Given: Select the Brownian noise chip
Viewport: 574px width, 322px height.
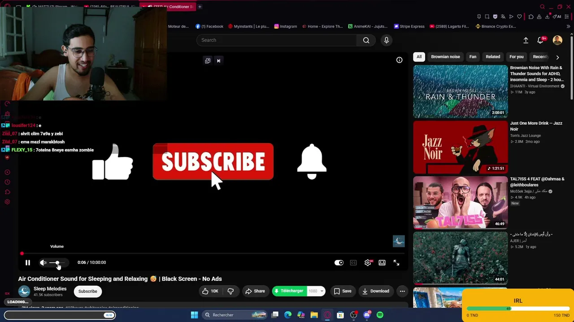Looking at the screenshot, I should [x=445, y=57].
